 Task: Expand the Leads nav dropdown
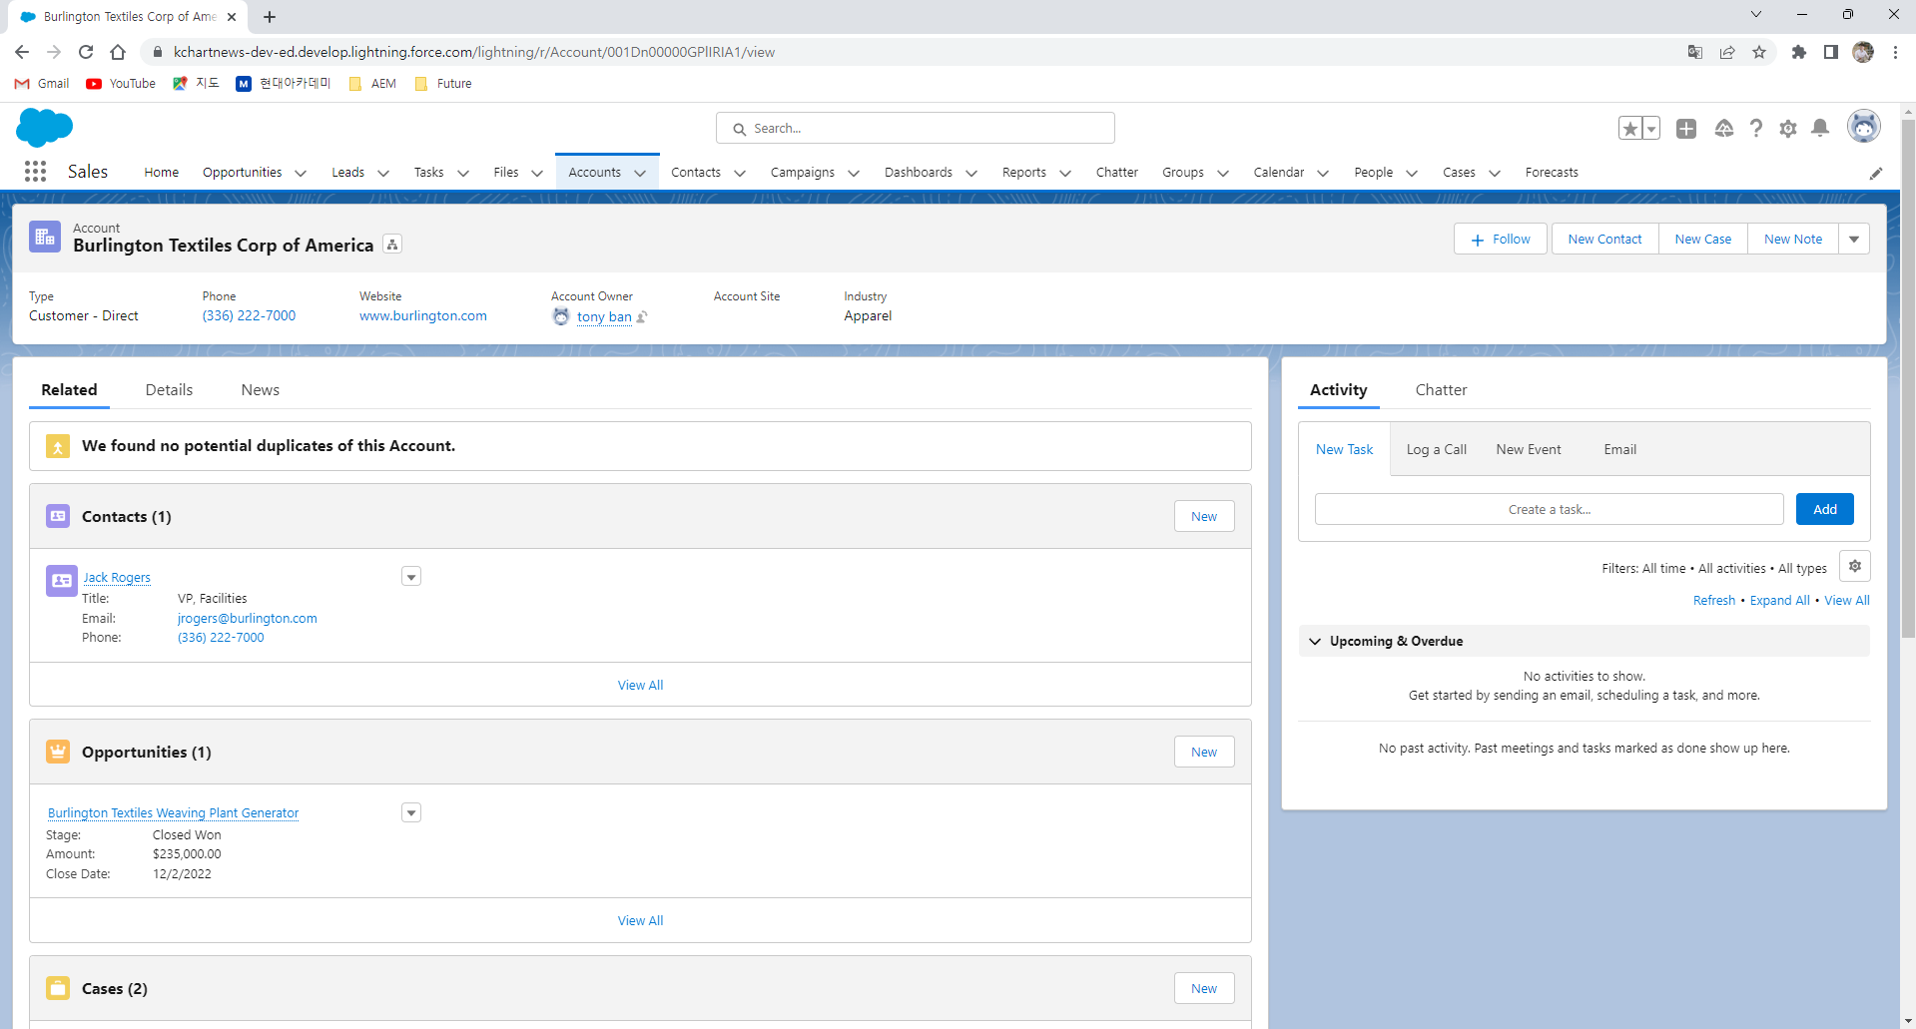[383, 173]
